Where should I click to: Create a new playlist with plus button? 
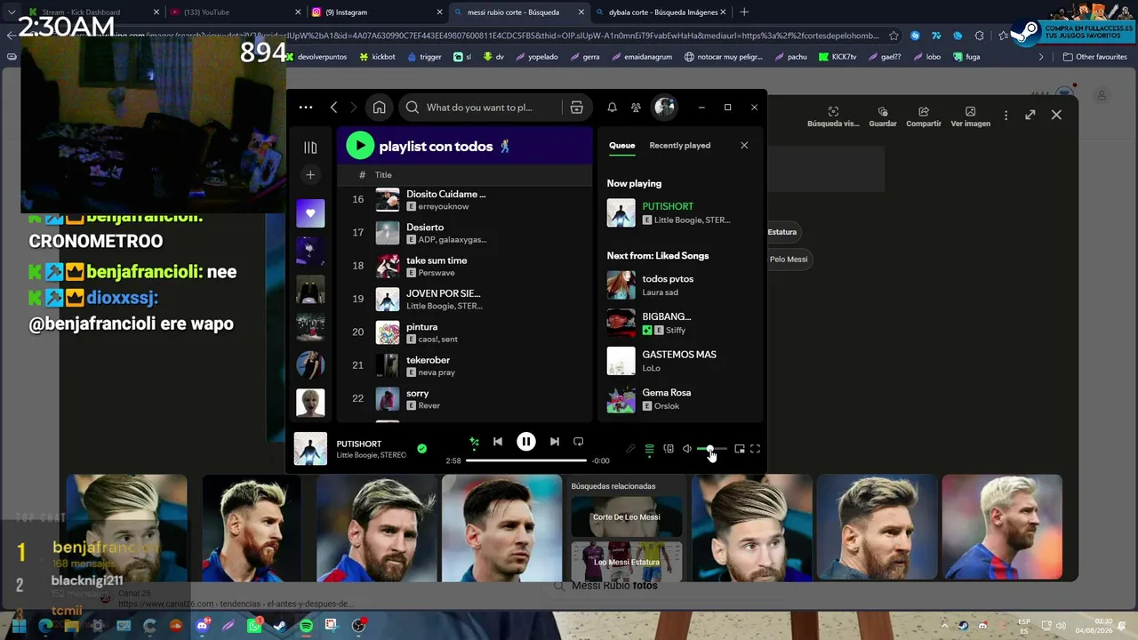(310, 175)
